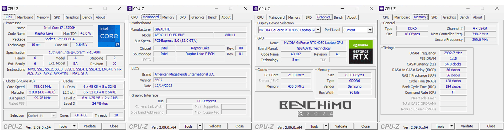Click the Bus Specs PCI-Express 5.0 value

pos(200,41)
